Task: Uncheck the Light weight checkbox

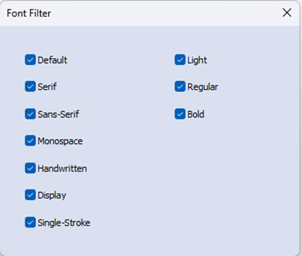Action: tap(180, 59)
